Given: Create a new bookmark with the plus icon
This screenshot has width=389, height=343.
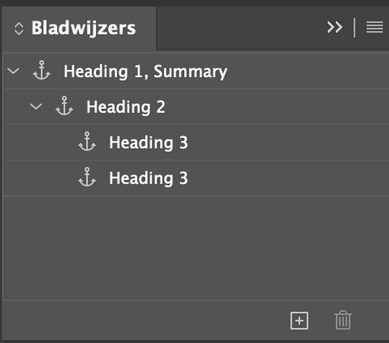Looking at the screenshot, I should (299, 320).
